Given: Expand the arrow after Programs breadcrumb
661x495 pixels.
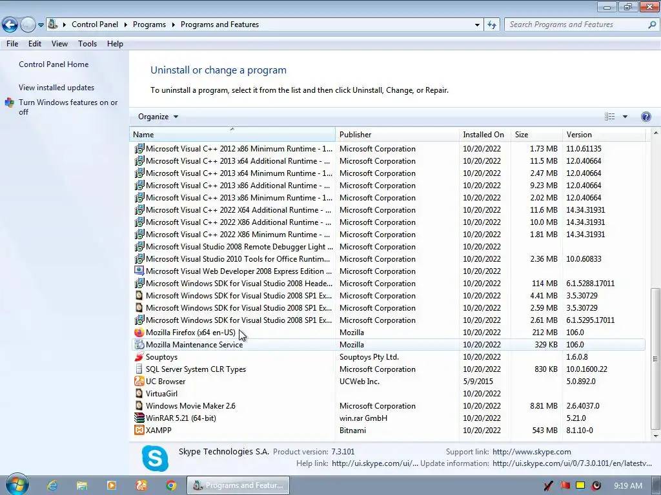Looking at the screenshot, I should click(x=173, y=24).
